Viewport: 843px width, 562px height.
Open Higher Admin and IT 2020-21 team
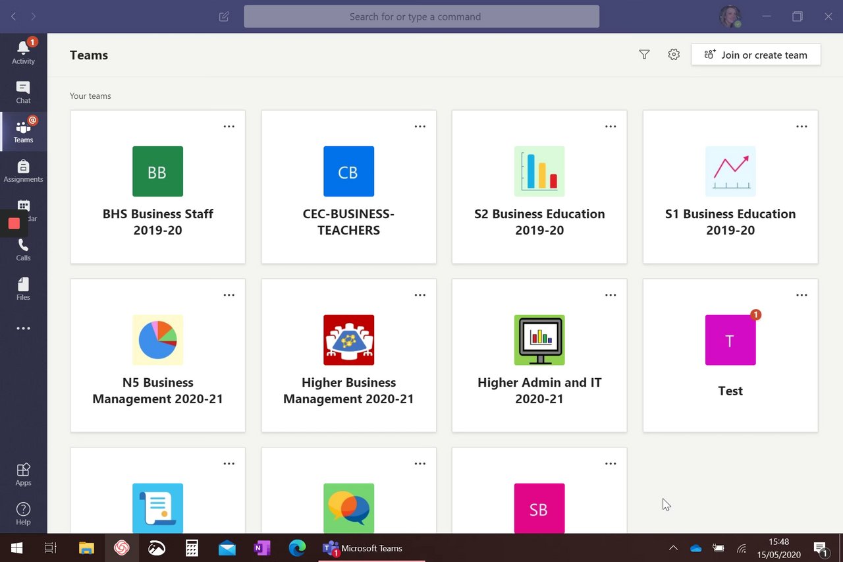(539, 356)
